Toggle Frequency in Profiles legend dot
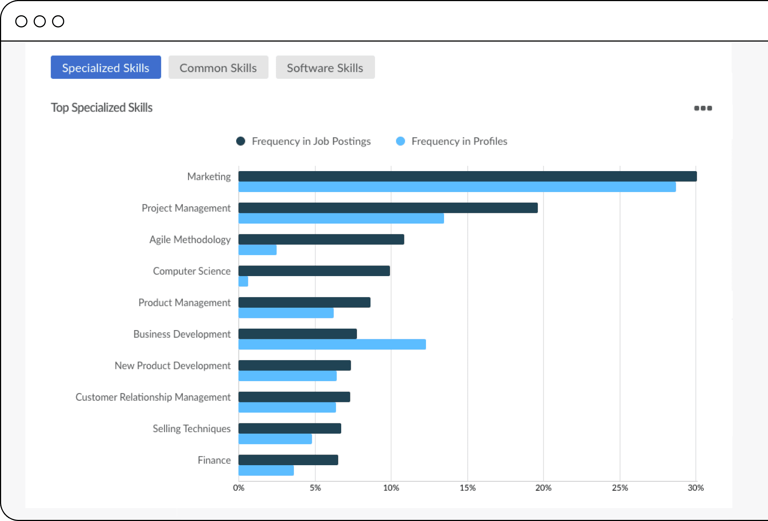Viewport: 768px width, 521px height. (x=400, y=141)
